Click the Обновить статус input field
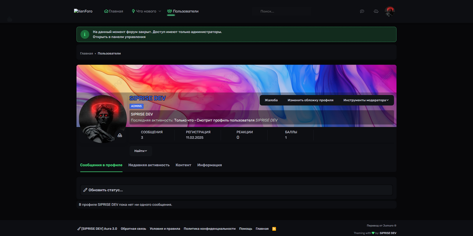 (x=236, y=190)
